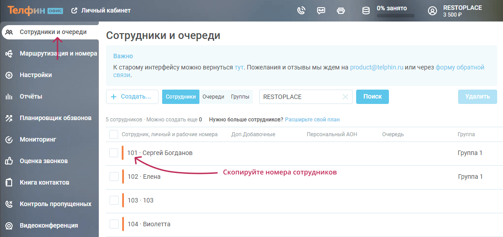Click the Сотрудники и очереди sidebar icon
The width and height of the screenshot is (503, 237).
[9, 32]
